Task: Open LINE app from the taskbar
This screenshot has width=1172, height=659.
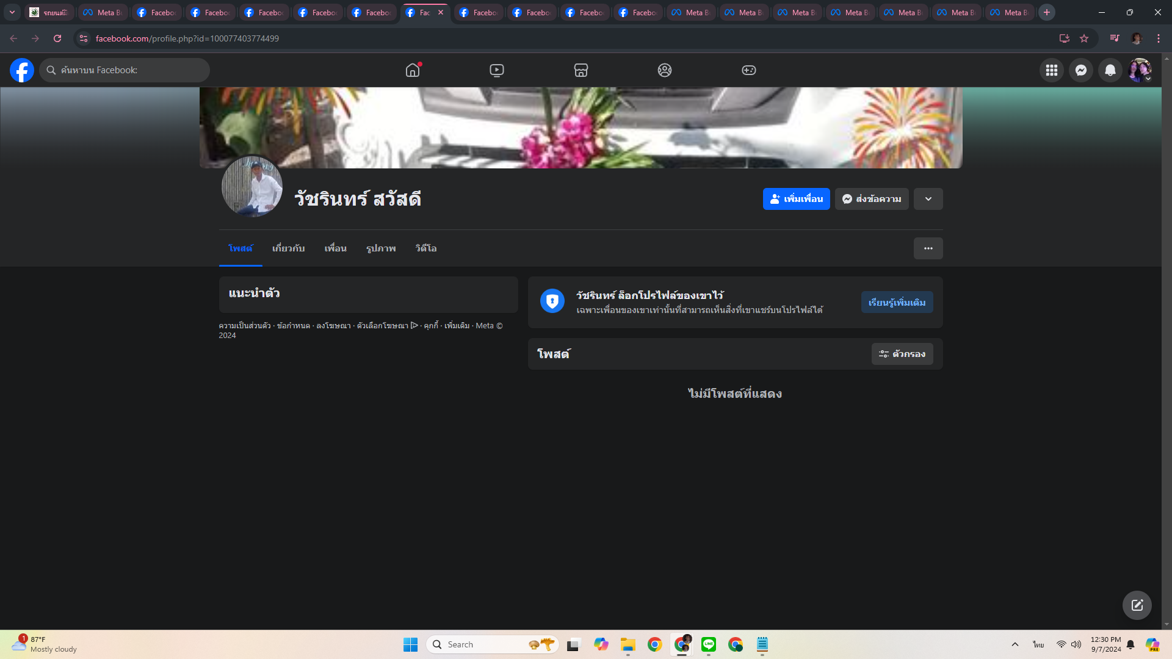Action: pos(708,644)
